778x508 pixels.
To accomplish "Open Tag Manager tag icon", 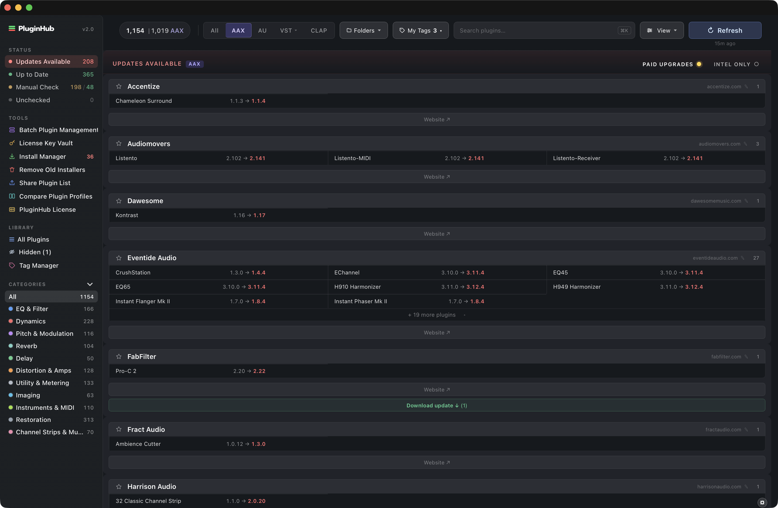I will click(12, 265).
